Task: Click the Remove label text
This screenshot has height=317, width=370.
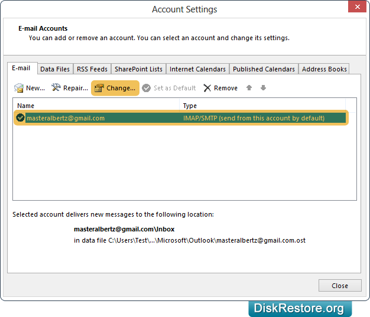Action: coord(226,88)
